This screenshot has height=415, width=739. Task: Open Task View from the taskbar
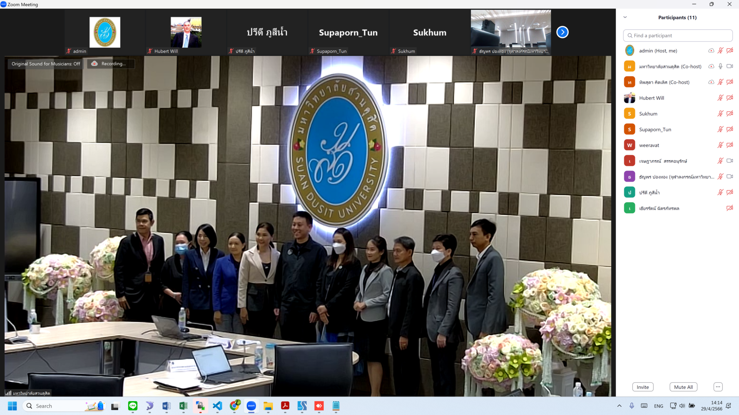(x=115, y=406)
